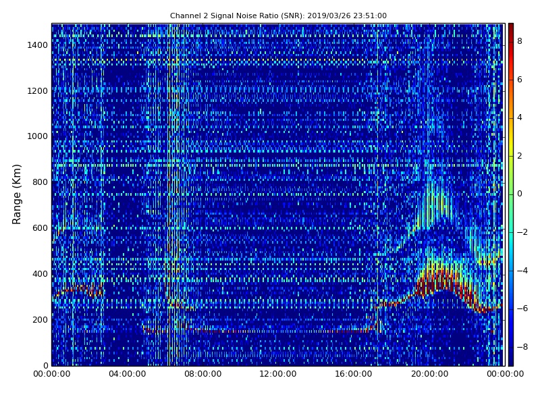Click the 400 range tick label
Screen dimensions: 540x405
tap(40, 274)
